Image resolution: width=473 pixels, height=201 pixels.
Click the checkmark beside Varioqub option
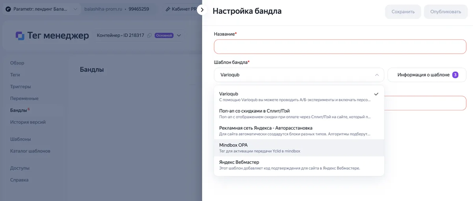pos(376,94)
